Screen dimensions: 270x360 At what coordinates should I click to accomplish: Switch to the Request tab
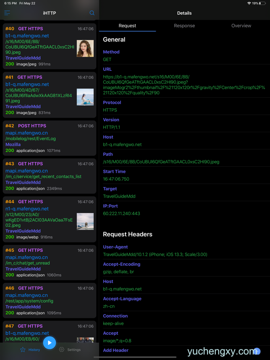[127, 26]
